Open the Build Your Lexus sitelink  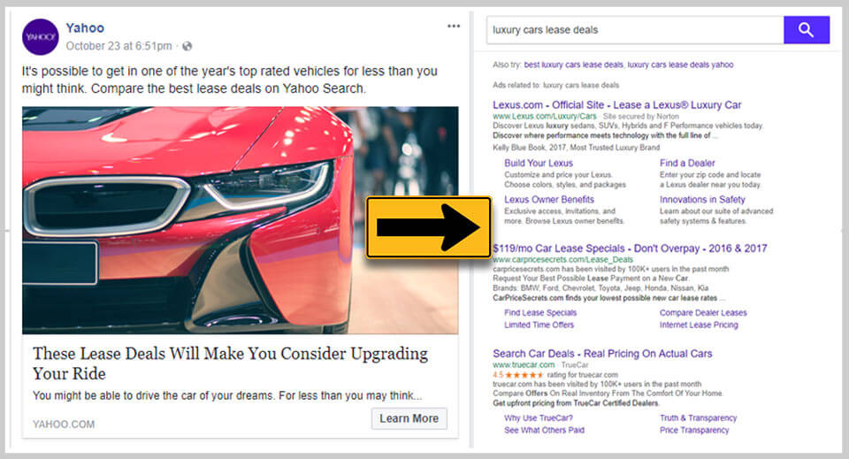point(539,164)
